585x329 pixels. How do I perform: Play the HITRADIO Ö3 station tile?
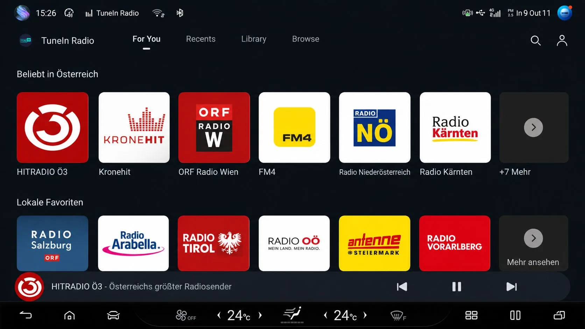point(52,127)
